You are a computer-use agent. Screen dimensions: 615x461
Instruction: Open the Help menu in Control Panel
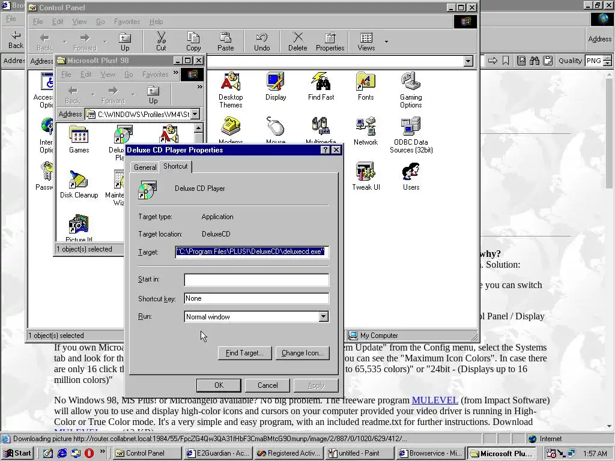point(156,22)
